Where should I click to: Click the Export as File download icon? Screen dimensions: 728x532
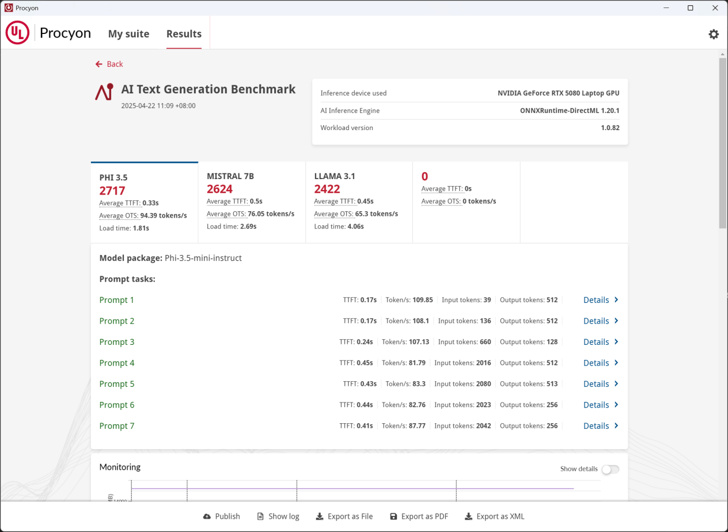click(x=320, y=516)
